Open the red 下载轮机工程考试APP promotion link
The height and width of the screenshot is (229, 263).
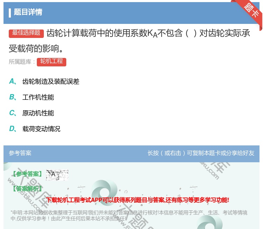(x=138, y=200)
